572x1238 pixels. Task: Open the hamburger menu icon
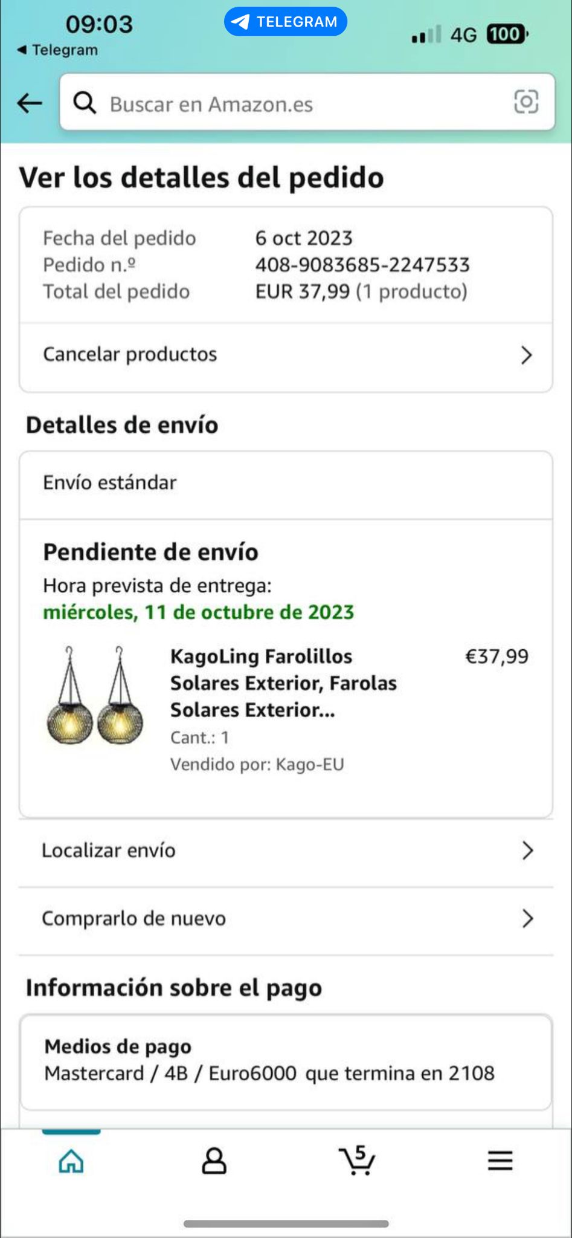click(500, 1161)
